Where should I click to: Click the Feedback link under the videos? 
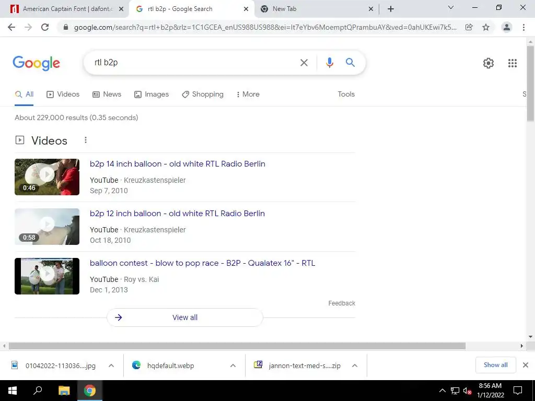pos(342,303)
